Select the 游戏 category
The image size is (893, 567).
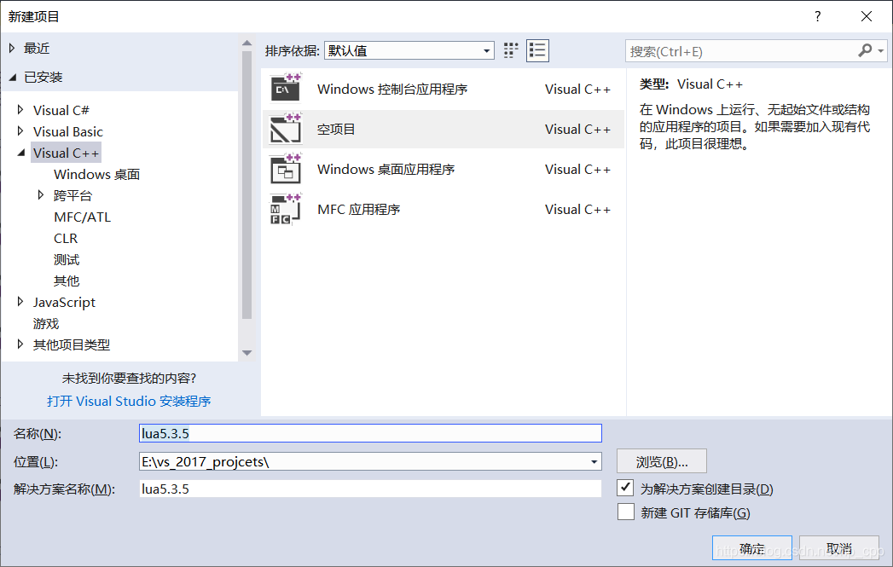pos(46,323)
